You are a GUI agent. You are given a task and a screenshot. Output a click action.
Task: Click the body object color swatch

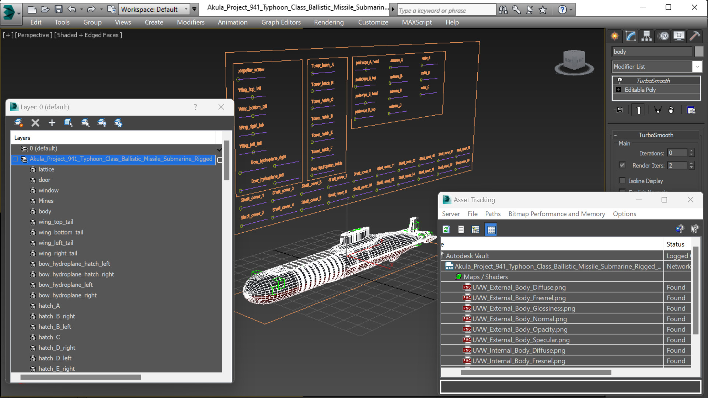point(699,52)
